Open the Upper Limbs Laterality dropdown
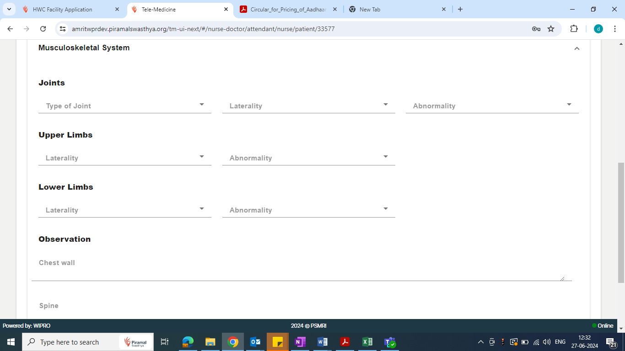The image size is (625, 351). pyautogui.click(x=125, y=158)
